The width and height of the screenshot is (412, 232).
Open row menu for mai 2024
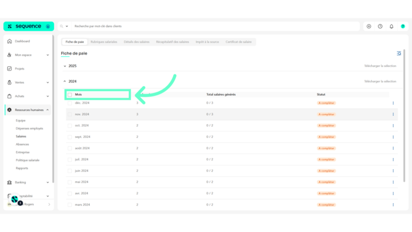(x=393, y=182)
